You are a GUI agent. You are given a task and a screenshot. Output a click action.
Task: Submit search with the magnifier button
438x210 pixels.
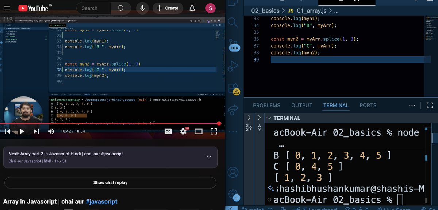(120, 8)
